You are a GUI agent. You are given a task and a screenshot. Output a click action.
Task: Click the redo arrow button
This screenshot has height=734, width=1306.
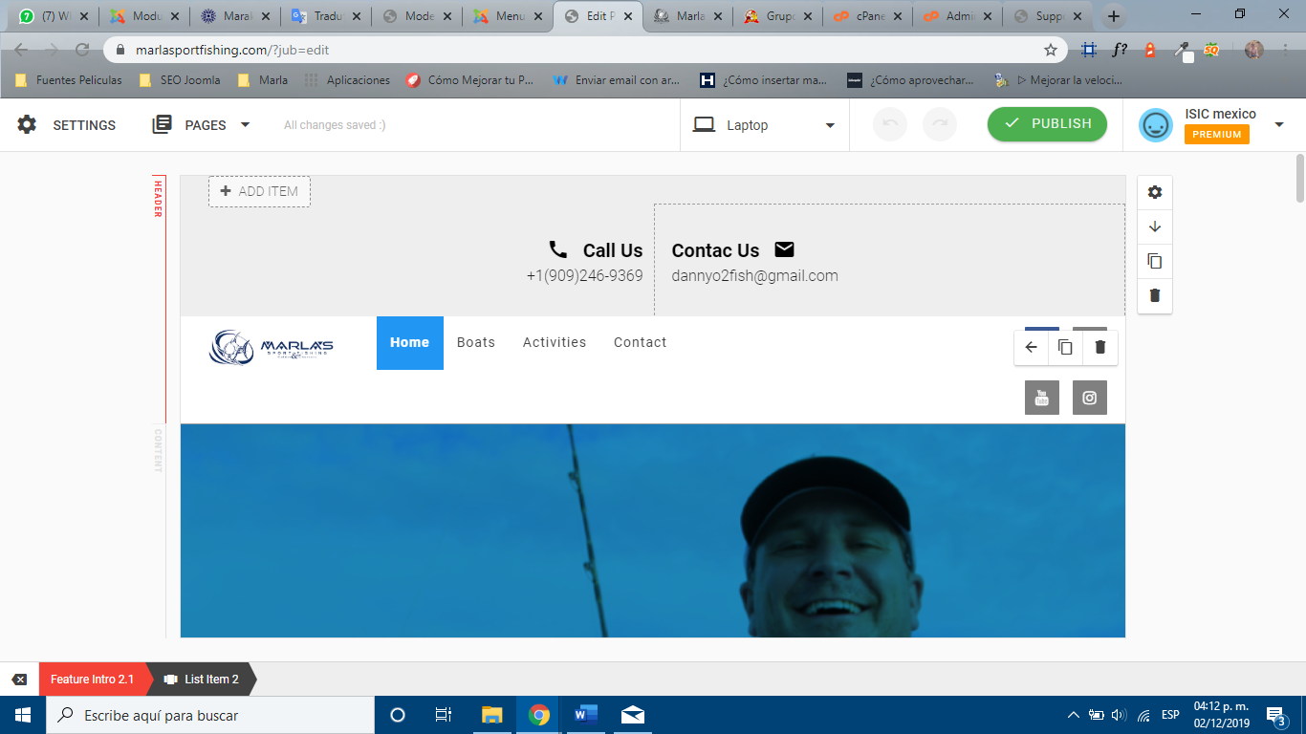[x=939, y=124]
